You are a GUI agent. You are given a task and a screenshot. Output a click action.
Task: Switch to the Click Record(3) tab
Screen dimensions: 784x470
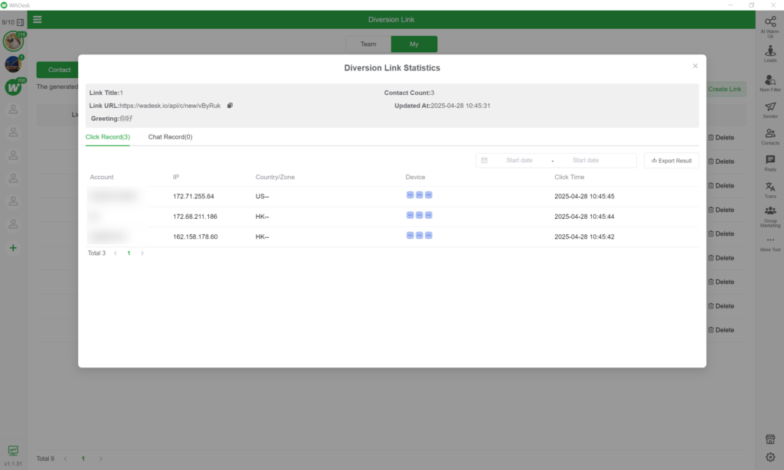click(107, 137)
